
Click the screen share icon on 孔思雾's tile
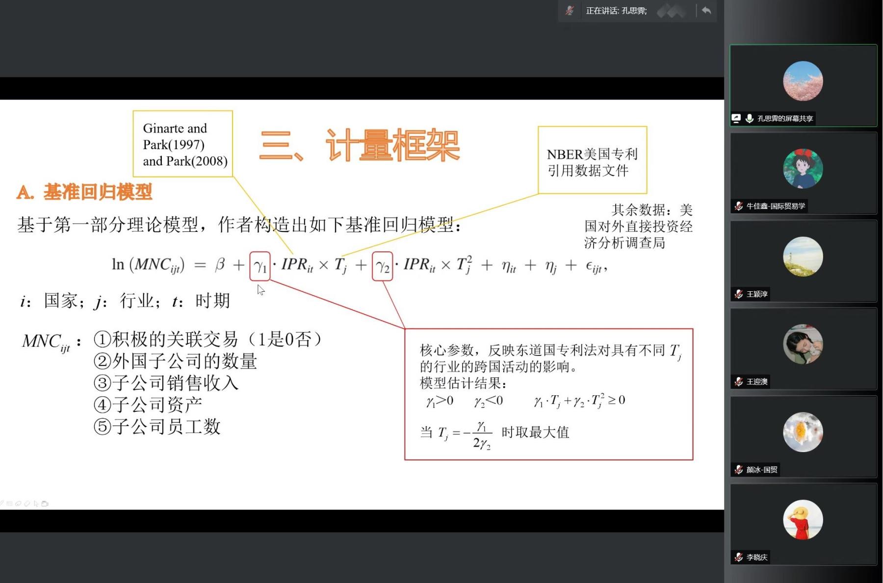pyautogui.click(x=736, y=118)
